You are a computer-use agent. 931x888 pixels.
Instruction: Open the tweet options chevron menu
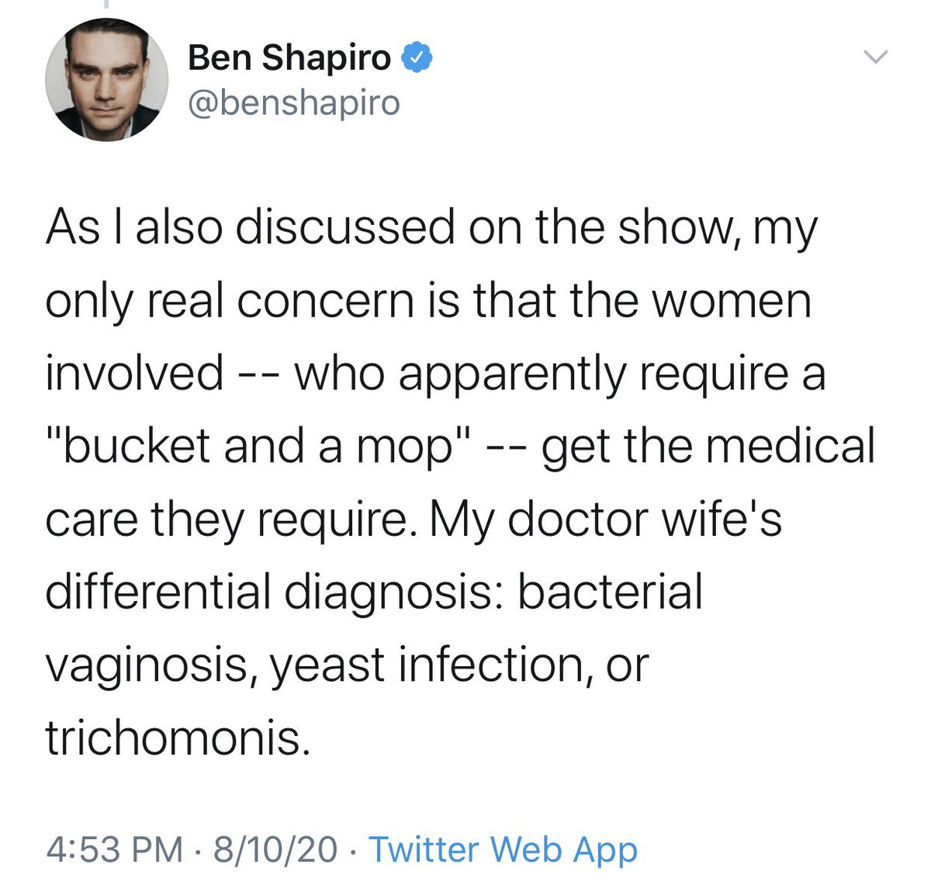pyautogui.click(x=875, y=57)
